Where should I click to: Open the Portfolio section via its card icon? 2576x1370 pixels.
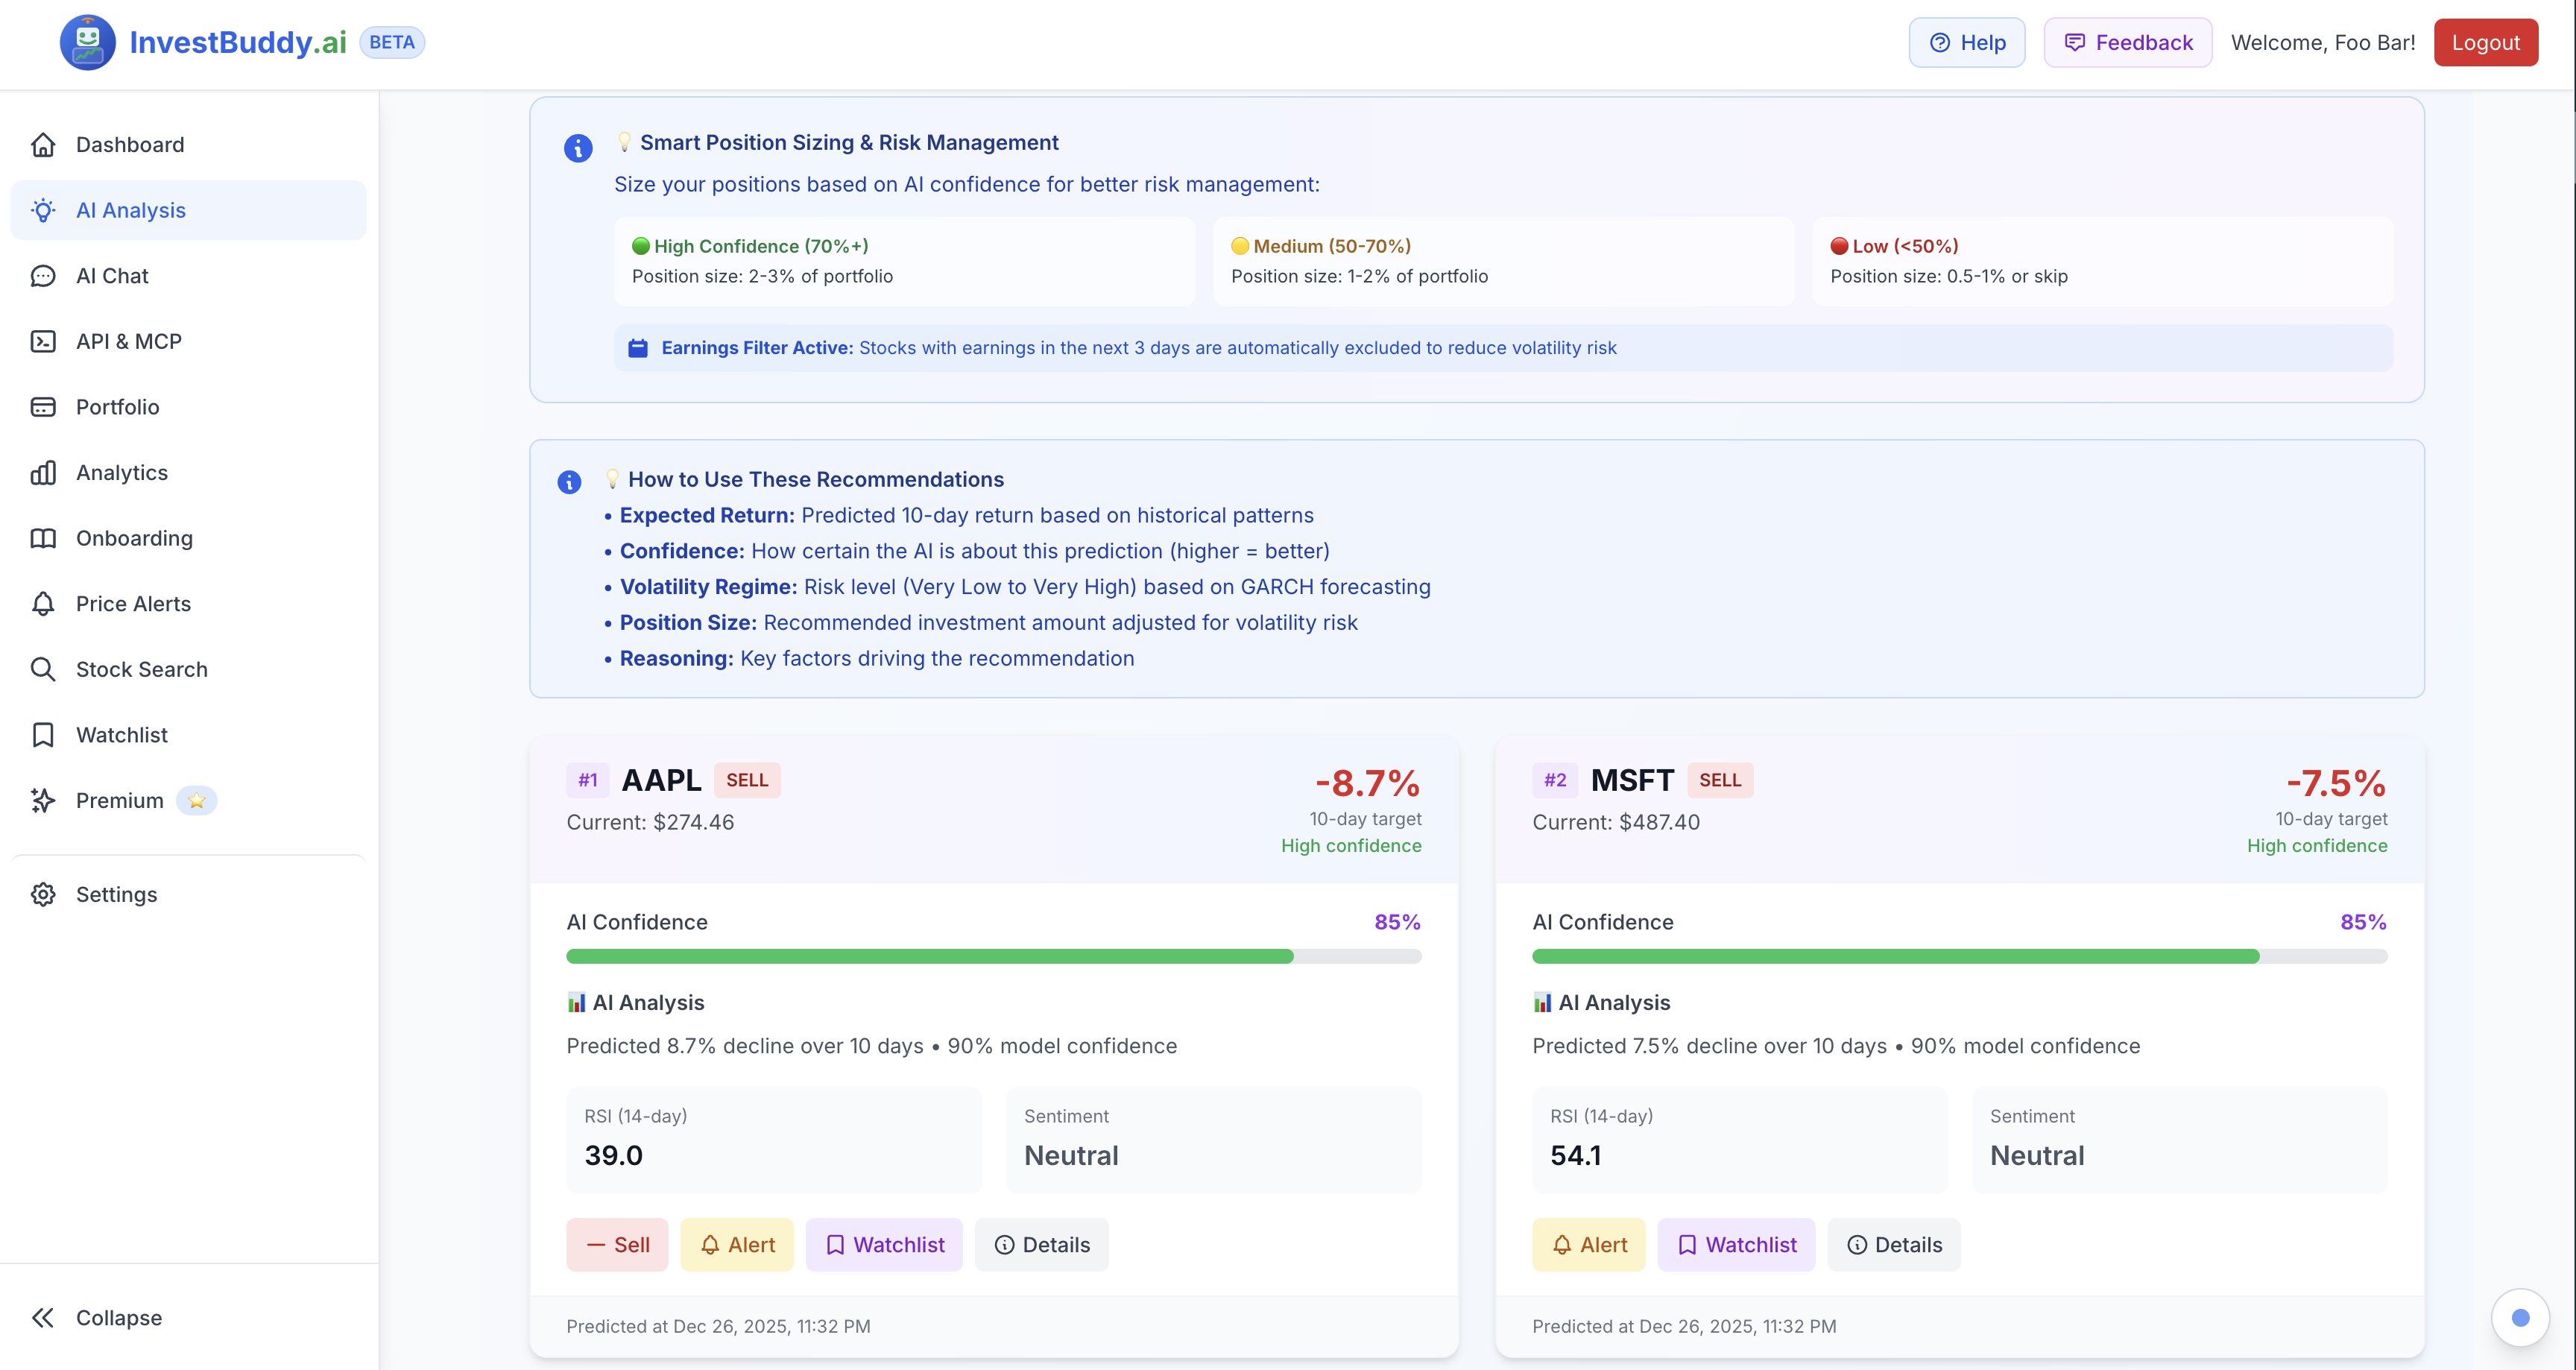click(43, 407)
